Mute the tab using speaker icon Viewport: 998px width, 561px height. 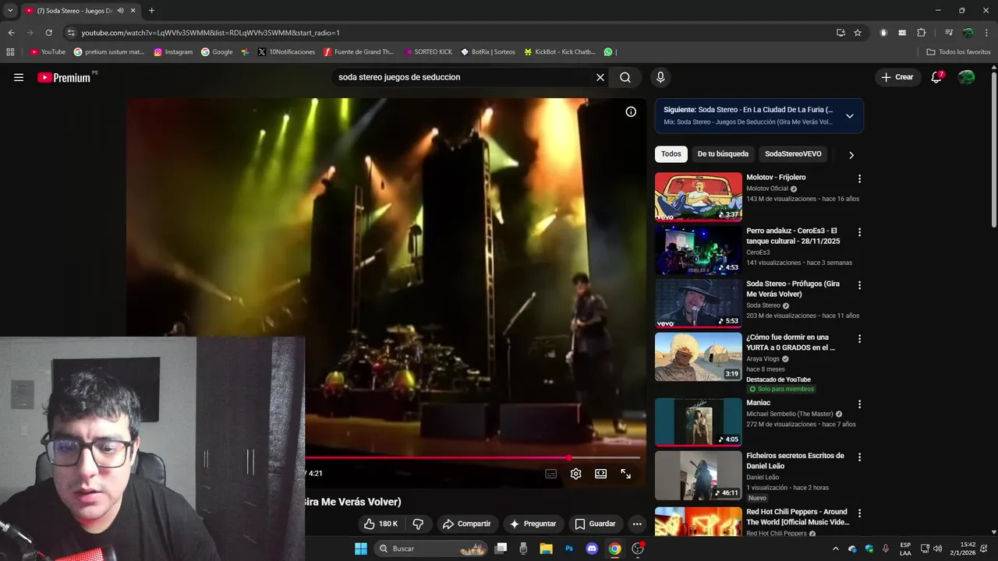tap(120, 11)
